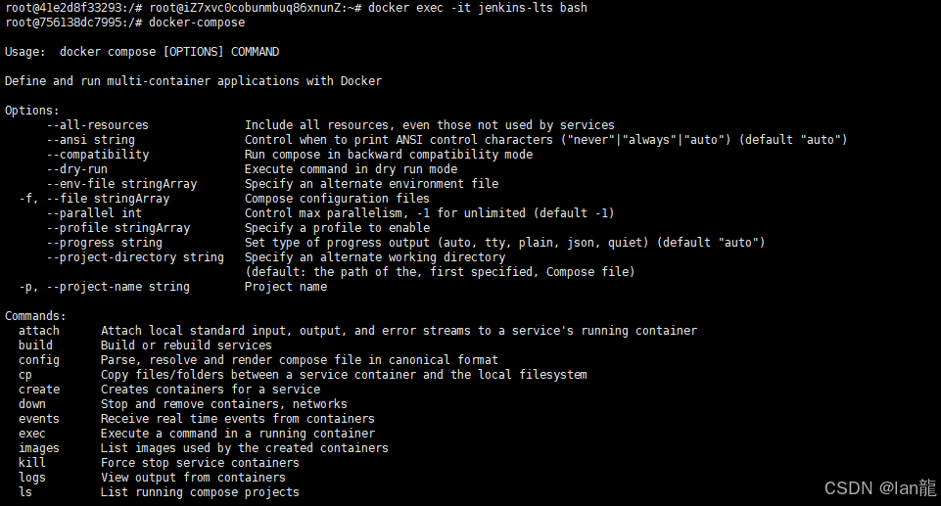Screen dimensions: 941x506
Task: Click 'List running compose projects' text
Action: point(200,492)
